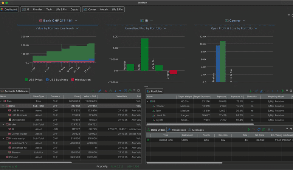Screen dimensions: 293x170
Task: Click edit pencil icon in Accounts & Balances
Action: tap(99, 91)
